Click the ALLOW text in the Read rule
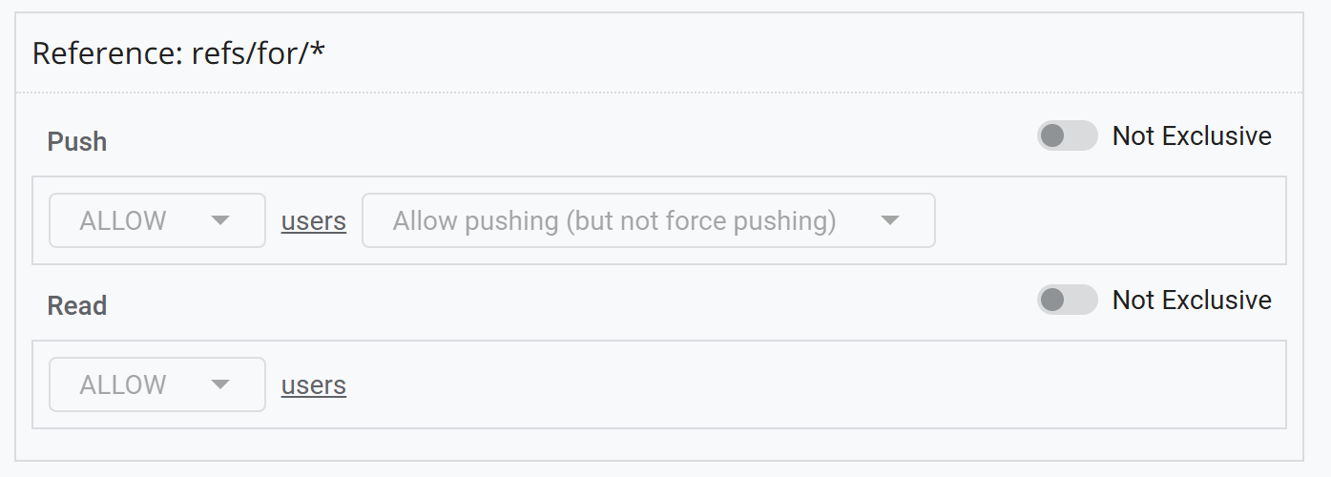This screenshot has width=1331, height=477. click(123, 385)
